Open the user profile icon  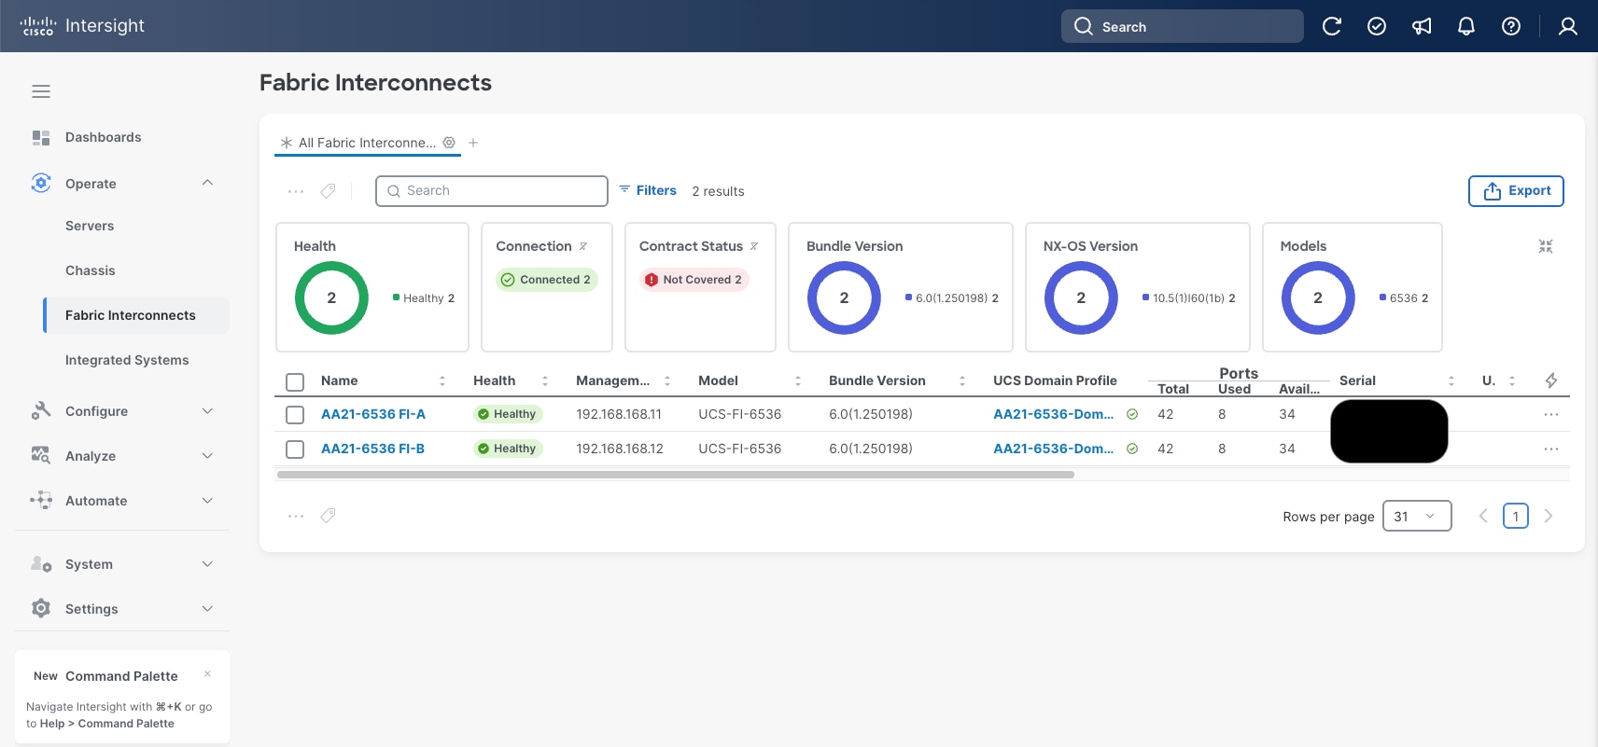pos(1567,26)
